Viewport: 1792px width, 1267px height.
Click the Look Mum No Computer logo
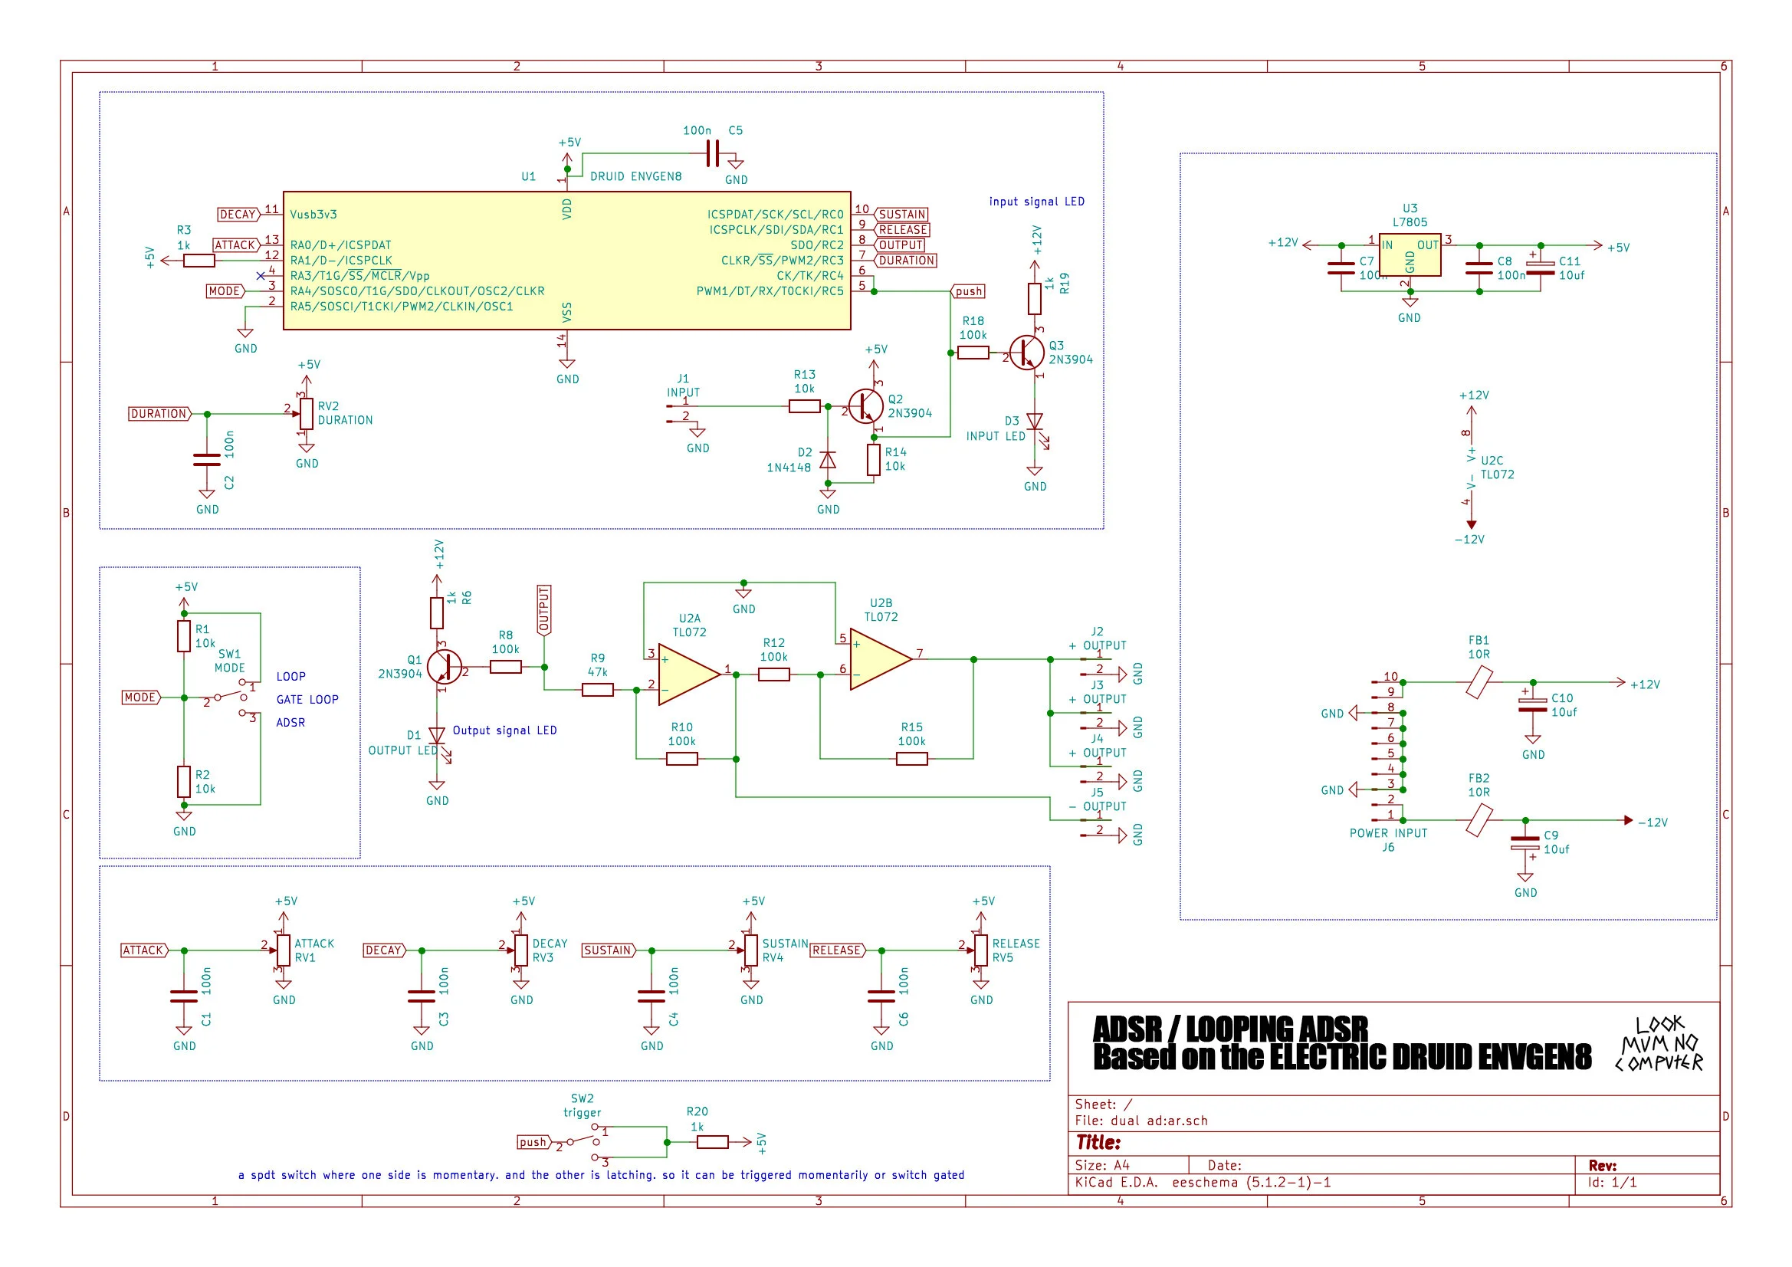[1658, 1045]
